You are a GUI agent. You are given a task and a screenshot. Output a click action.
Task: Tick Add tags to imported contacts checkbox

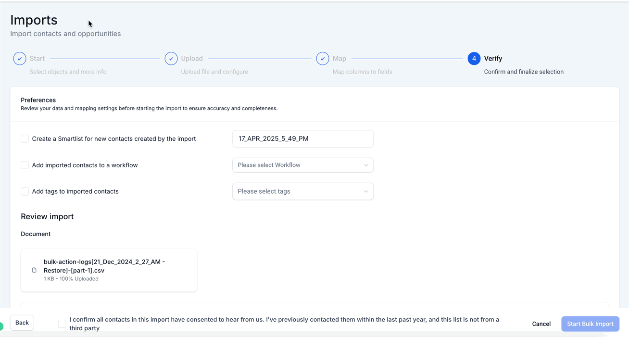click(x=25, y=191)
